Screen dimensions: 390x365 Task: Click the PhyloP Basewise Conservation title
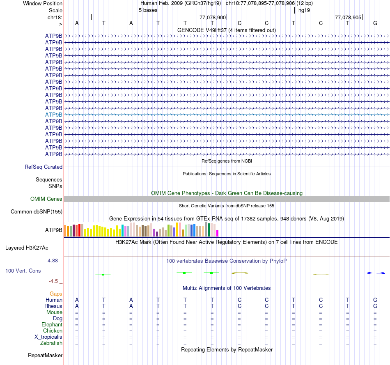tap(226, 261)
